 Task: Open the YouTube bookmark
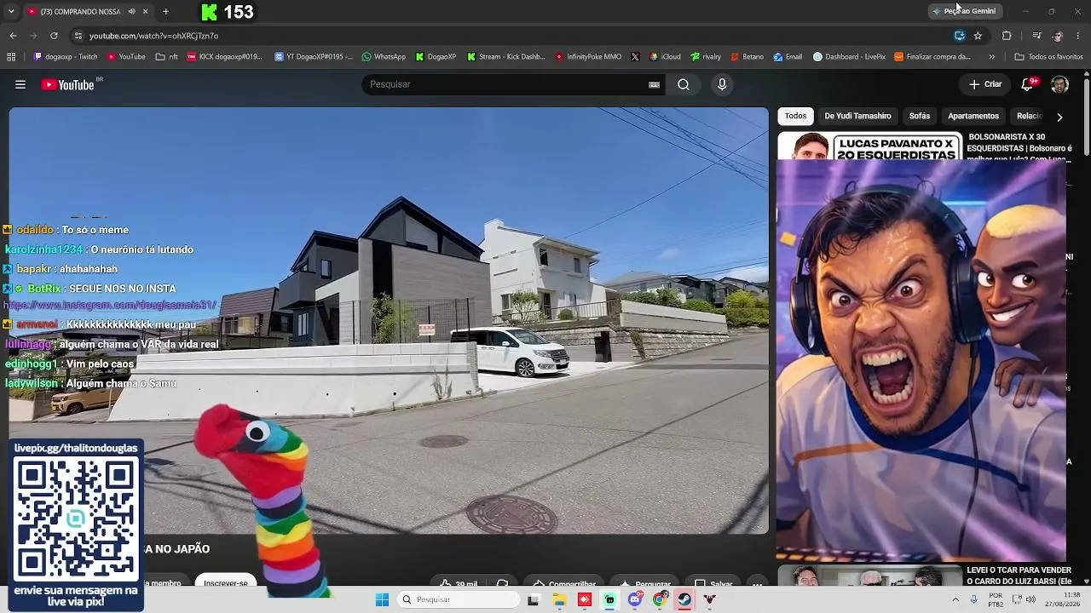(x=126, y=57)
